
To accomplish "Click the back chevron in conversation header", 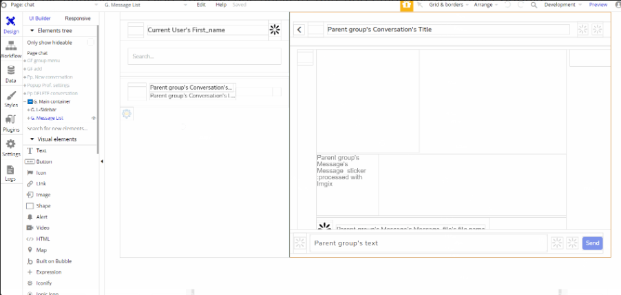I will pyautogui.click(x=299, y=30).
